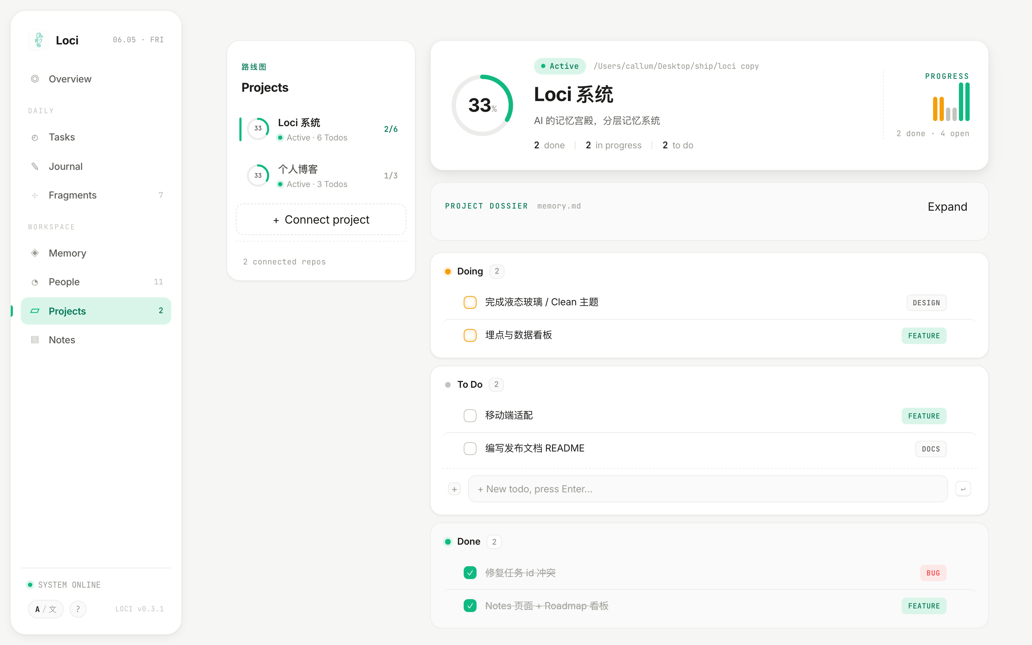The image size is (1032, 645).
Task: Click the large 33% progress circle
Action: [482, 105]
